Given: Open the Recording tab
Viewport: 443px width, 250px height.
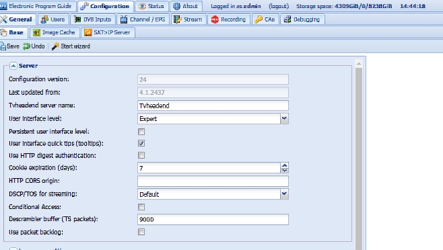Looking at the screenshot, I should point(229,19).
